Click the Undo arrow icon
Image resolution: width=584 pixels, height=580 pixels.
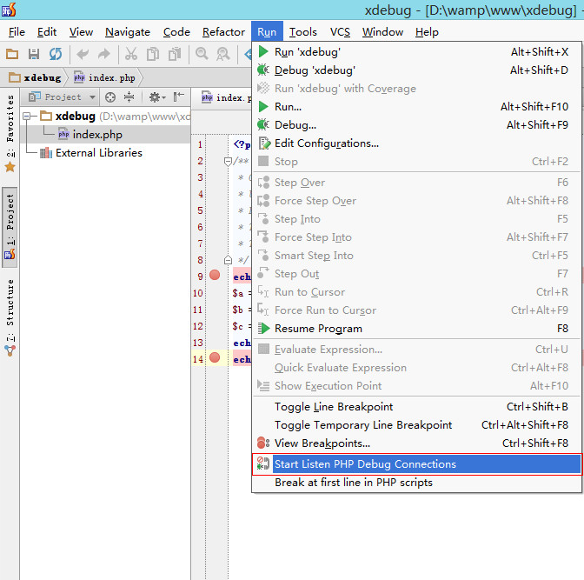tap(83, 54)
